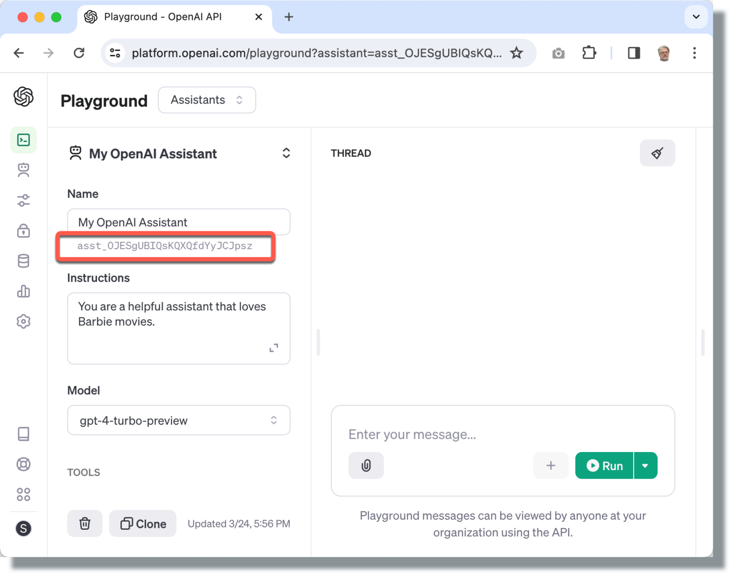Image resolution: width=729 pixels, height=573 pixels.
Task: Open the assistant switcher chevrons
Action: click(286, 153)
